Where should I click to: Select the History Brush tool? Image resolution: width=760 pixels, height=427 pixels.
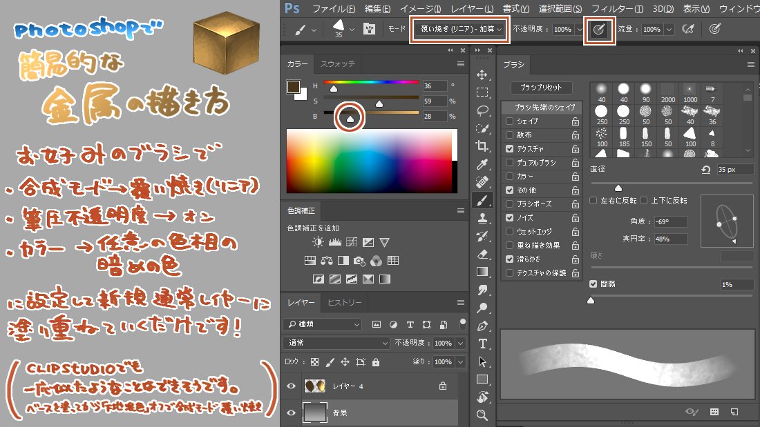(x=482, y=236)
